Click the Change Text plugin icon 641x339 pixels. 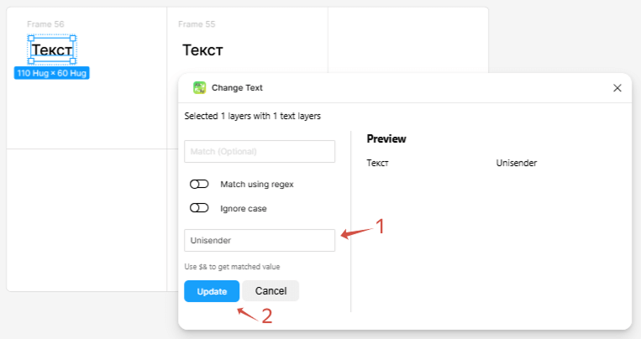(x=199, y=87)
